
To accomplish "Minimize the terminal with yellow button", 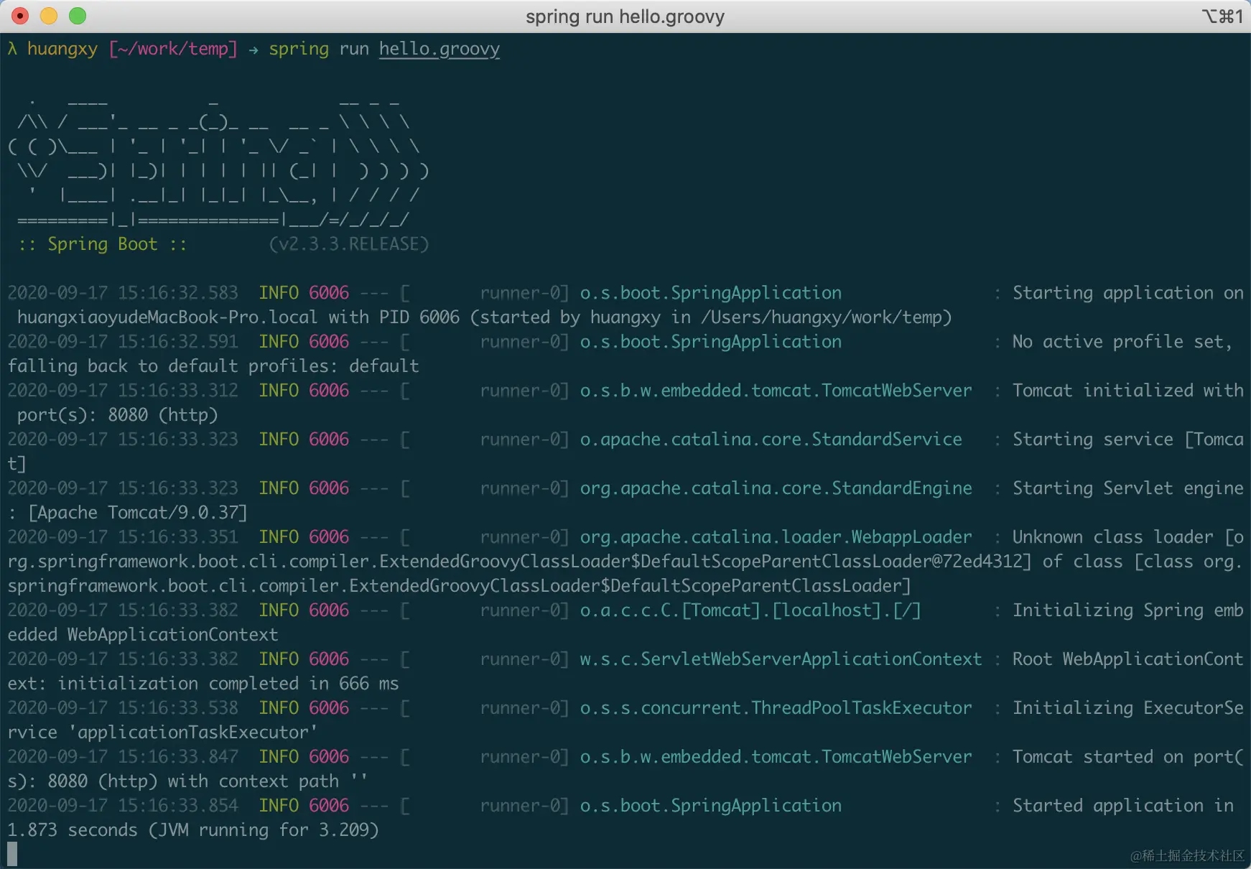I will click(49, 16).
